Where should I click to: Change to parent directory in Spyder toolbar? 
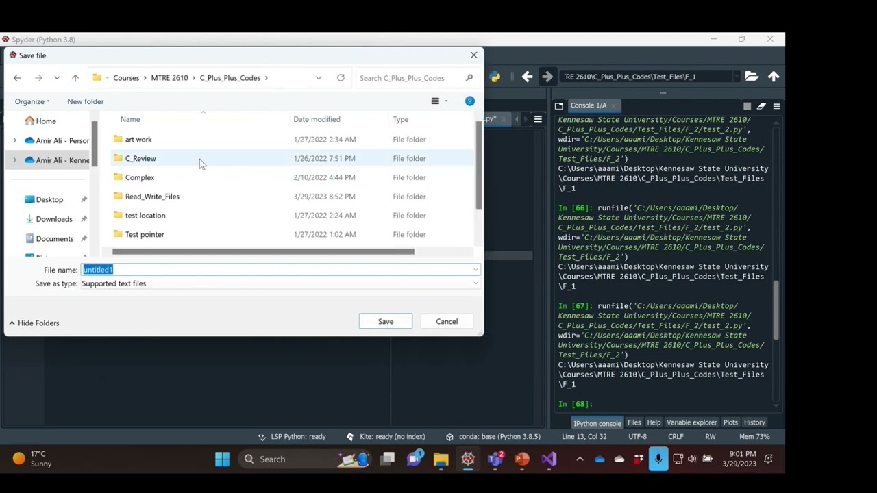point(774,77)
